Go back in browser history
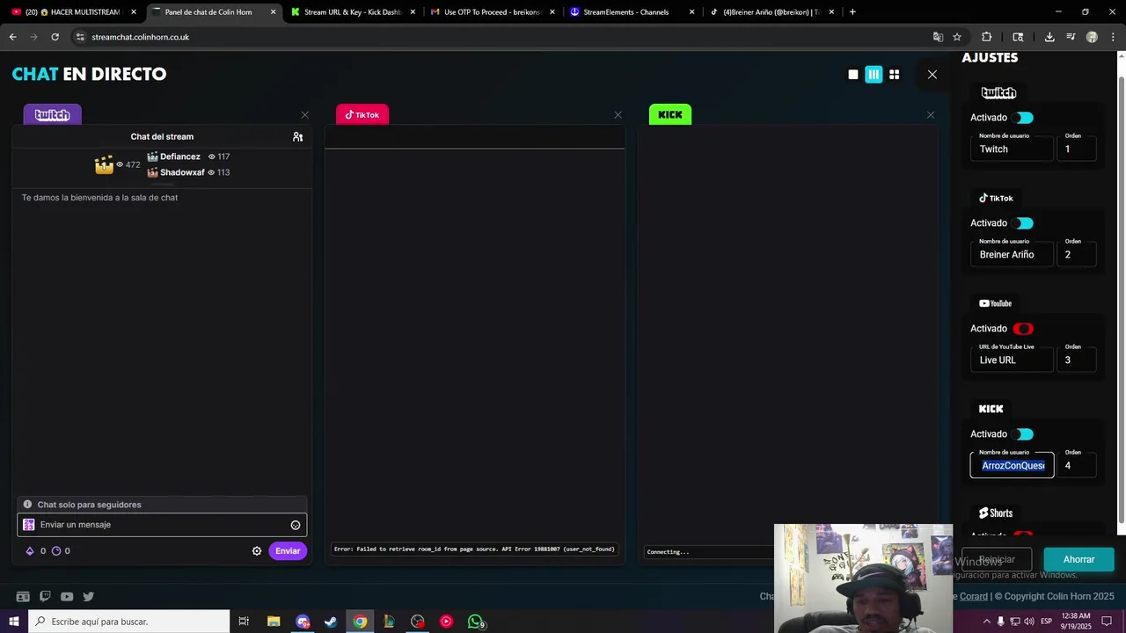The image size is (1126, 633). point(12,37)
